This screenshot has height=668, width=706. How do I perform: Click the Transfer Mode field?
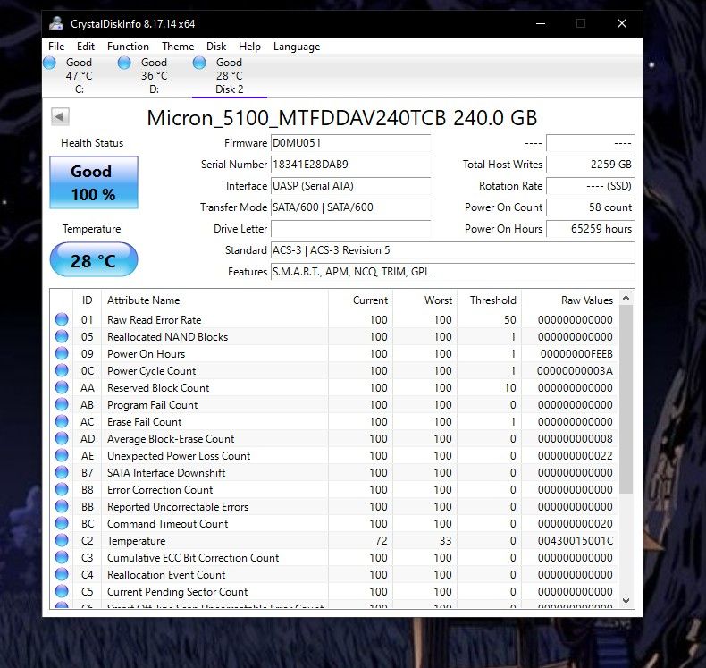[x=350, y=207]
